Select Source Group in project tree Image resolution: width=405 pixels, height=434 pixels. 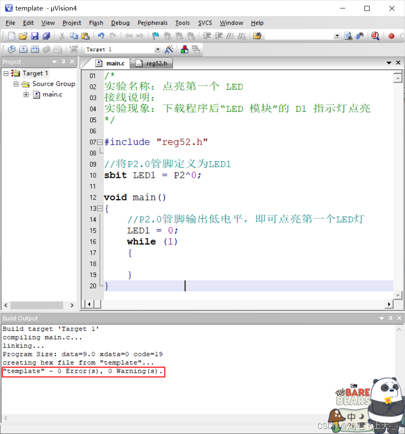54,84
